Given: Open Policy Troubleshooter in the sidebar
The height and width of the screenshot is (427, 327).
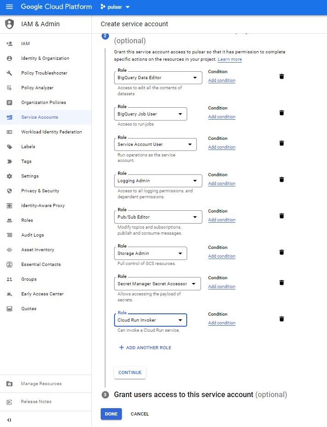Looking at the screenshot, I should (46, 73).
